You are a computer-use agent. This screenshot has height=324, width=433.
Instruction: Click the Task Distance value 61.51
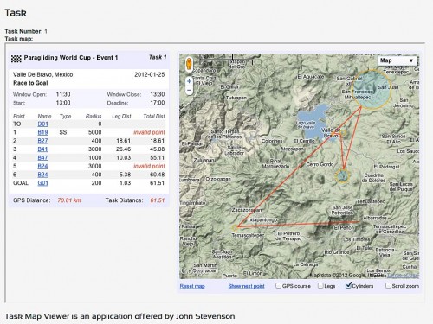coord(158,200)
